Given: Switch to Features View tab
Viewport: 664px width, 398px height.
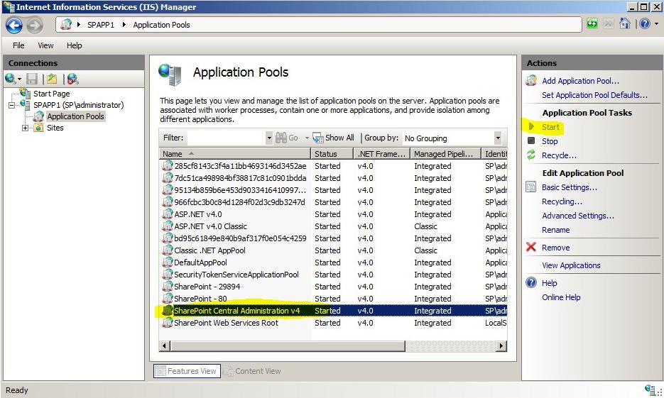Looking at the screenshot, I should point(187,371).
